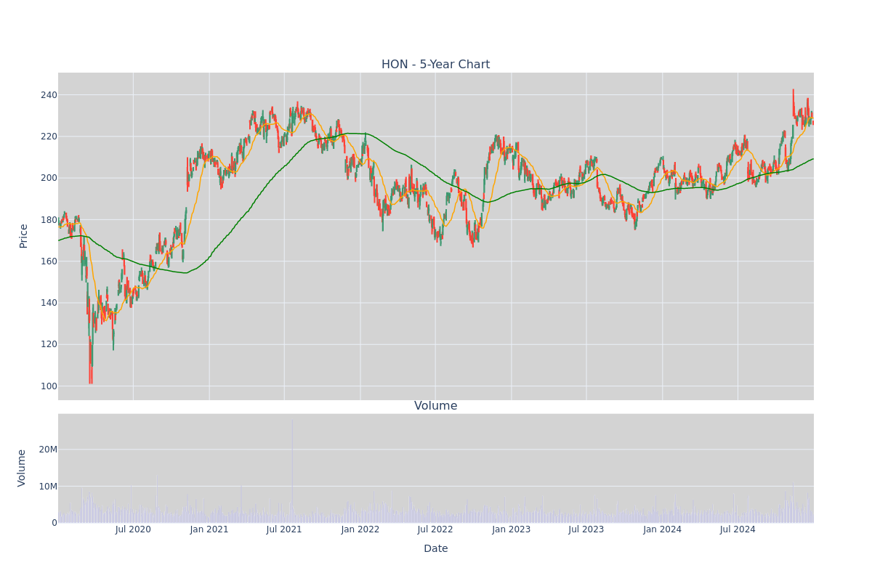Select the 200 price tick label

point(49,178)
